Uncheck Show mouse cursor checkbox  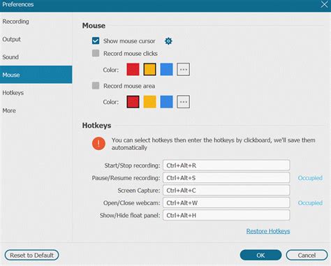pyautogui.click(x=96, y=40)
